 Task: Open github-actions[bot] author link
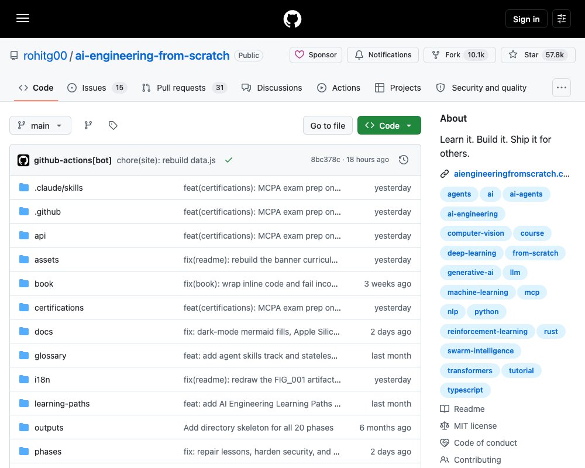[x=73, y=160]
